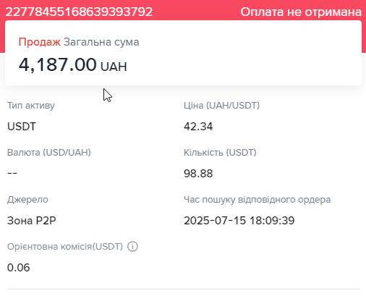
Task: Click the 'Кількість (USDT)' label
Action: [x=220, y=153]
